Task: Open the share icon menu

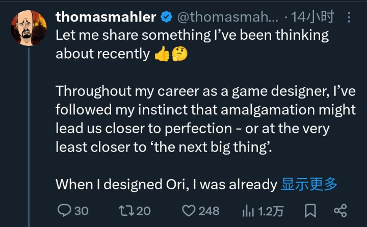Action: [x=339, y=210]
